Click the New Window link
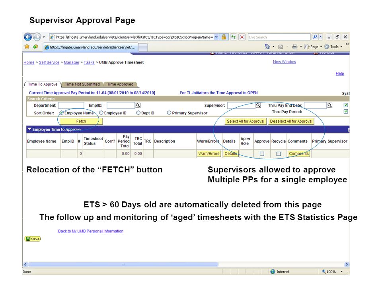The height and width of the screenshot is (286, 382). pos(284,62)
